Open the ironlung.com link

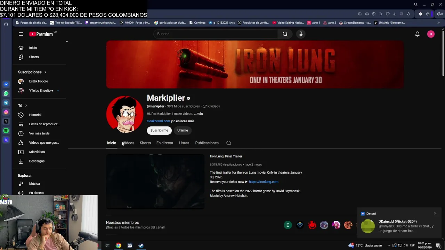(264, 182)
